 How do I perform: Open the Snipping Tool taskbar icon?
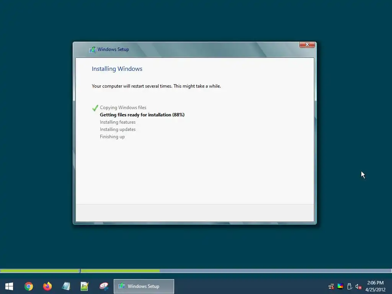tap(104, 286)
